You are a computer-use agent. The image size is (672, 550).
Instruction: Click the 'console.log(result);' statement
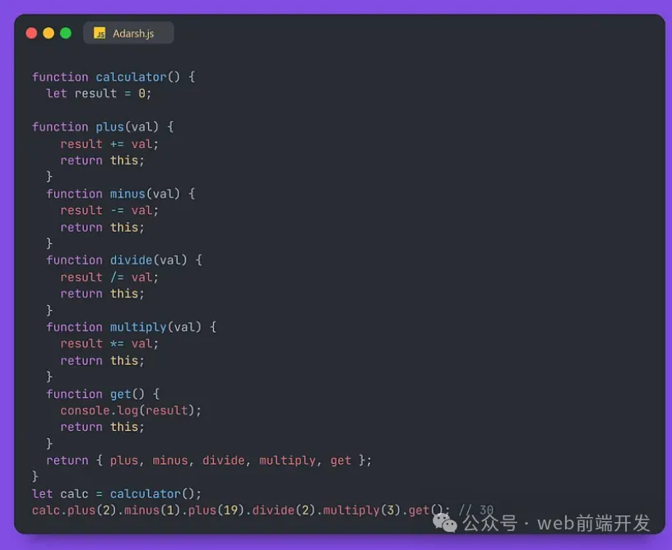[x=130, y=410]
